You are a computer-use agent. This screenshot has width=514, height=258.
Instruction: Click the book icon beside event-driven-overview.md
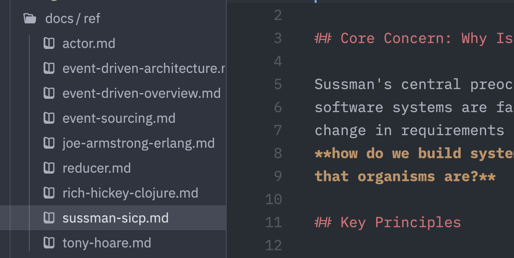(49, 94)
